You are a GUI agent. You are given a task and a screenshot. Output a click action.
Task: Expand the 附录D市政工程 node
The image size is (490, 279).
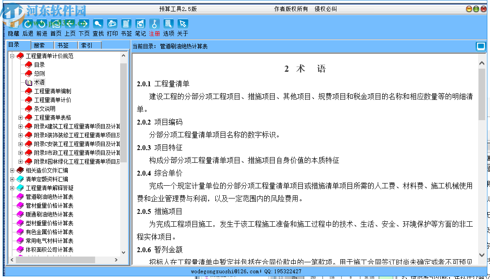tap(21, 153)
